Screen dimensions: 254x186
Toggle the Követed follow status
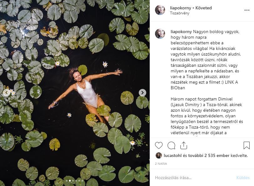coord(204,8)
